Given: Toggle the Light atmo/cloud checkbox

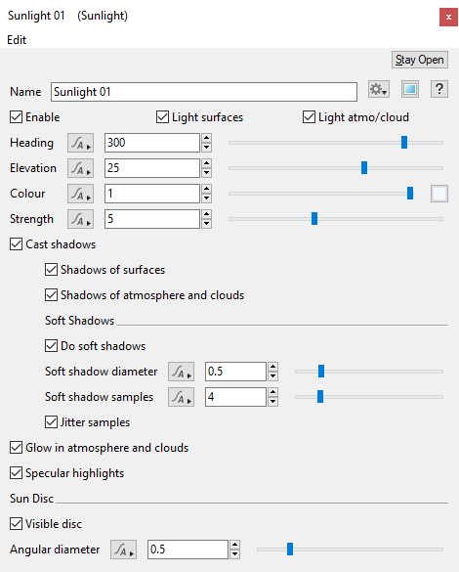Looking at the screenshot, I should [x=309, y=117].
